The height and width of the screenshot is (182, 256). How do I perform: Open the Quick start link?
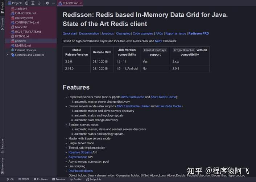[x=70, y=33]
